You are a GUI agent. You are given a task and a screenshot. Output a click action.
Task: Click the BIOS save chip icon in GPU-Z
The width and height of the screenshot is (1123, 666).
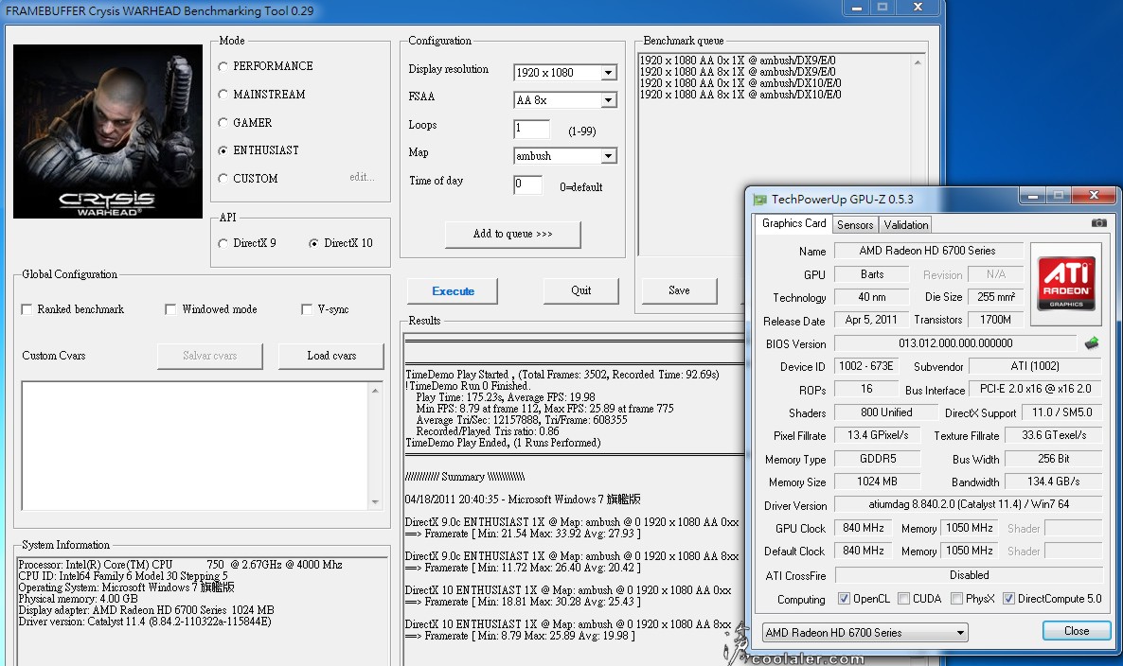pyautogui.click(x=1092, y=343)
